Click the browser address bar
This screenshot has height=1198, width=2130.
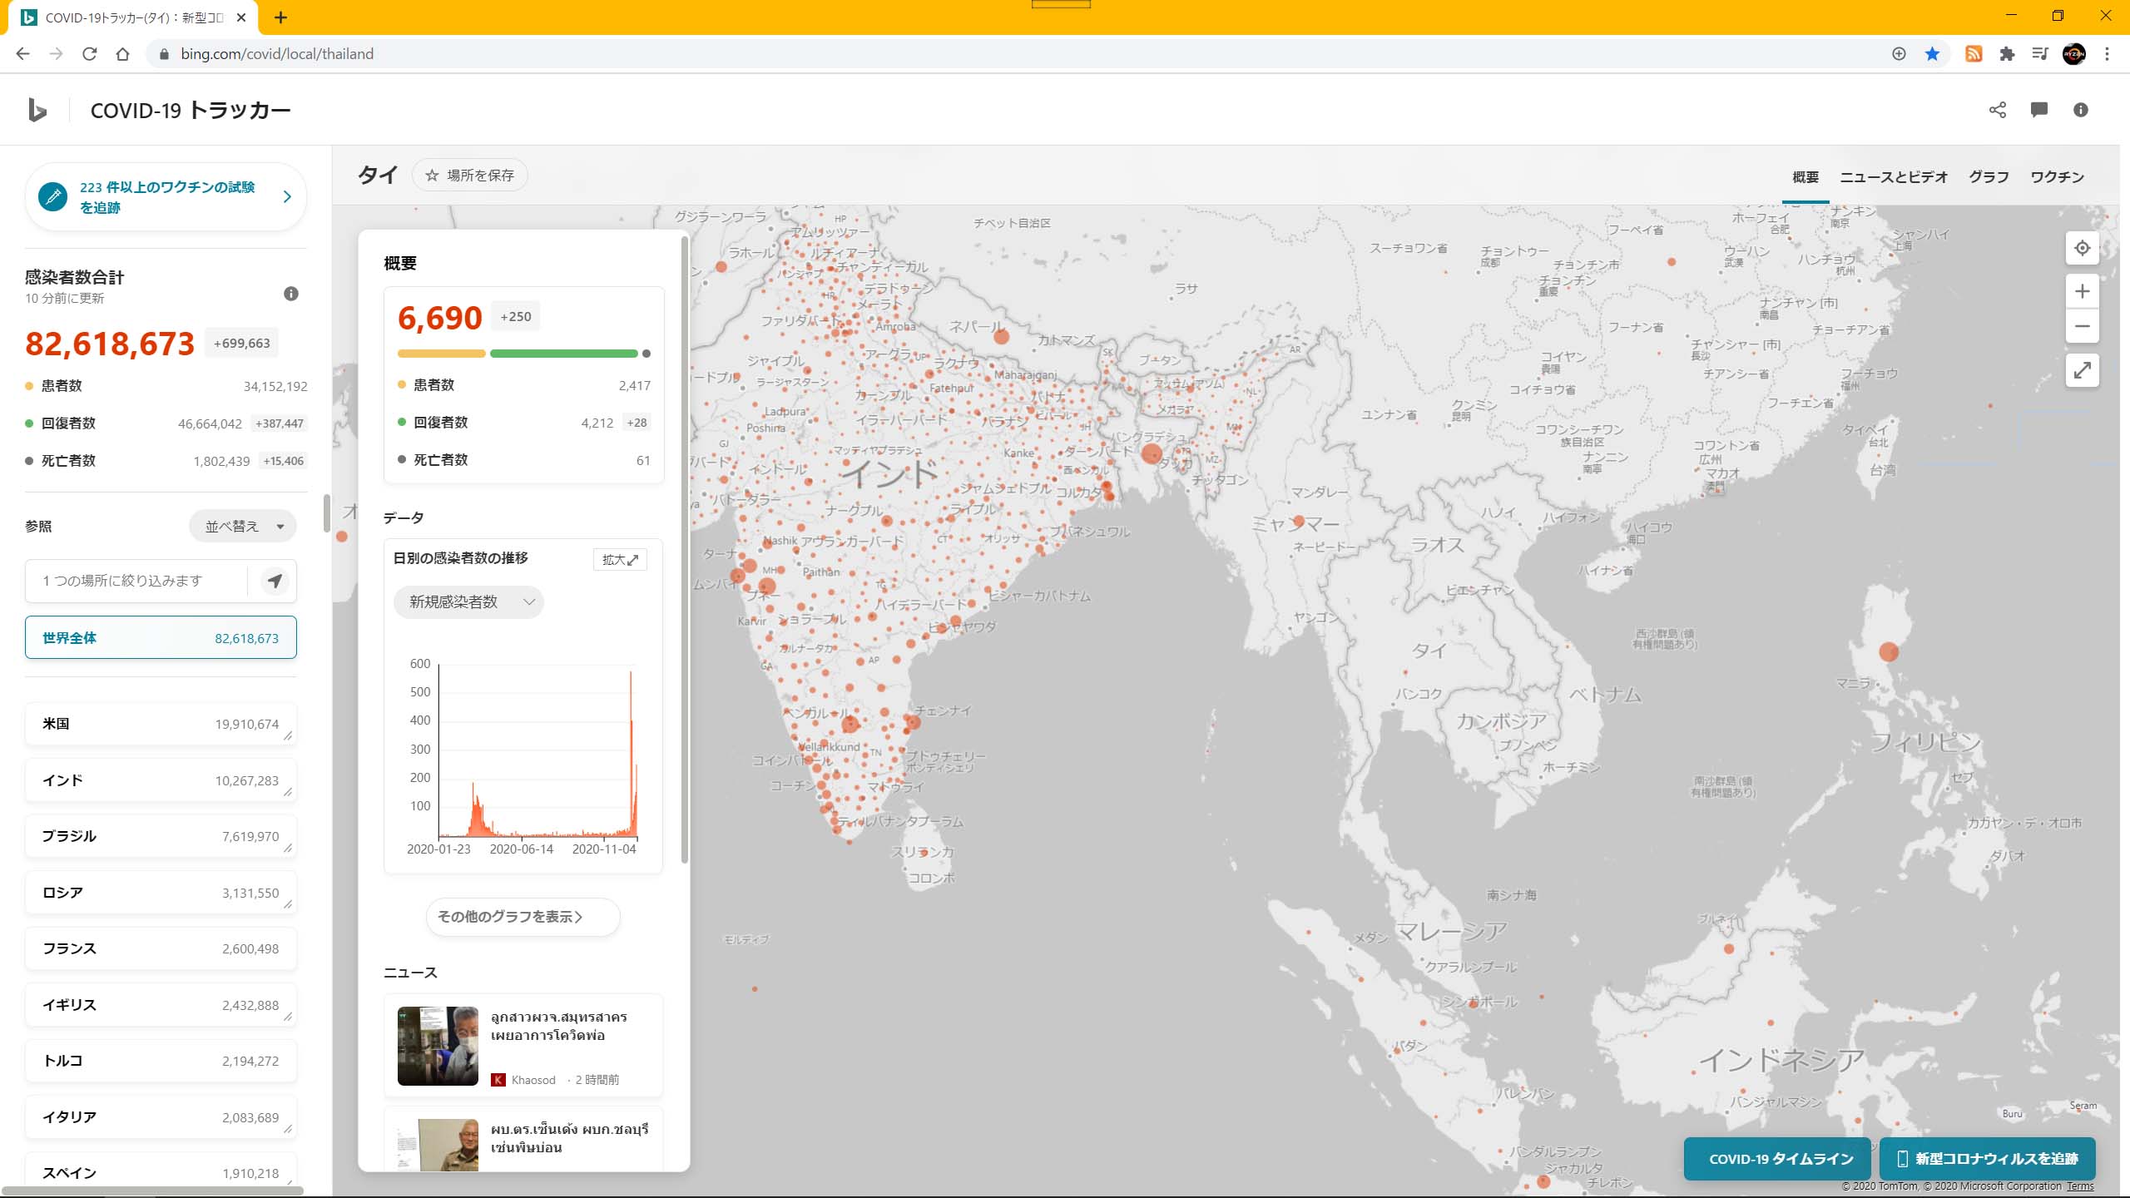click(x=1015, y=54)
